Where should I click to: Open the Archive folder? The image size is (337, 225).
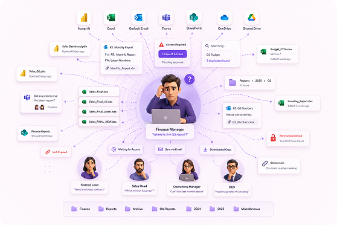pyautogui.click(x=134, y=209)
